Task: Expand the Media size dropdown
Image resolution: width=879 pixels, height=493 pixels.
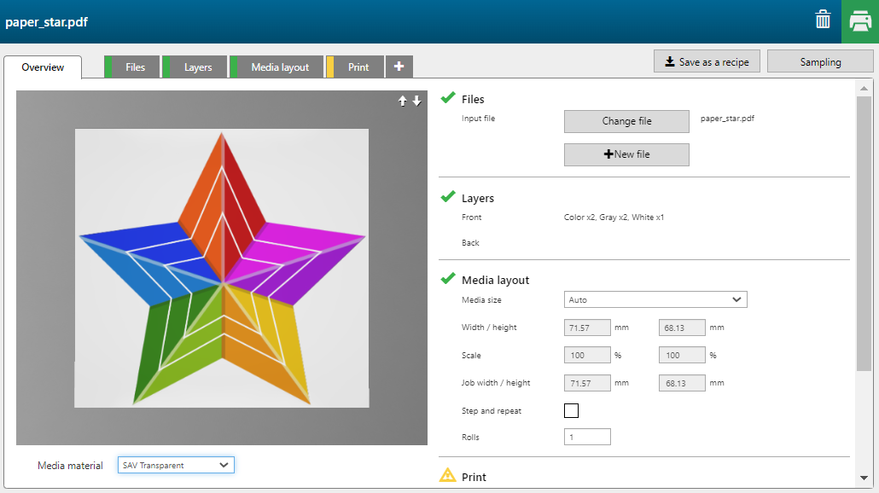Action: click(x=655, y=299)
